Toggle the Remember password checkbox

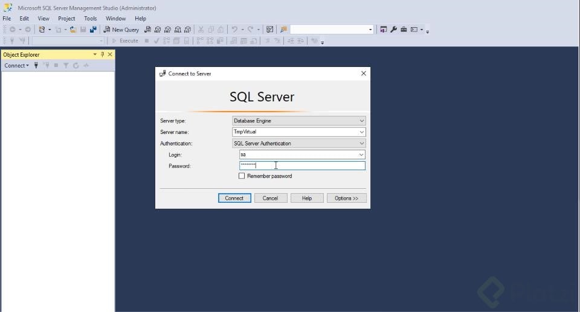coord(242,176)
